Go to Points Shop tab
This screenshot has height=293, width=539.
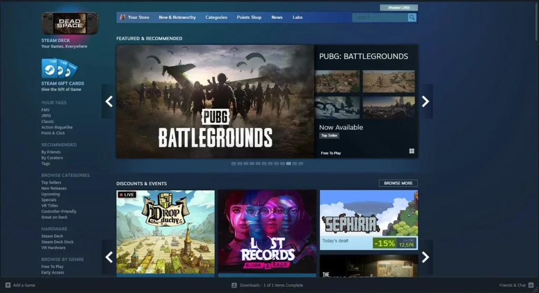[x=249, y=17]
